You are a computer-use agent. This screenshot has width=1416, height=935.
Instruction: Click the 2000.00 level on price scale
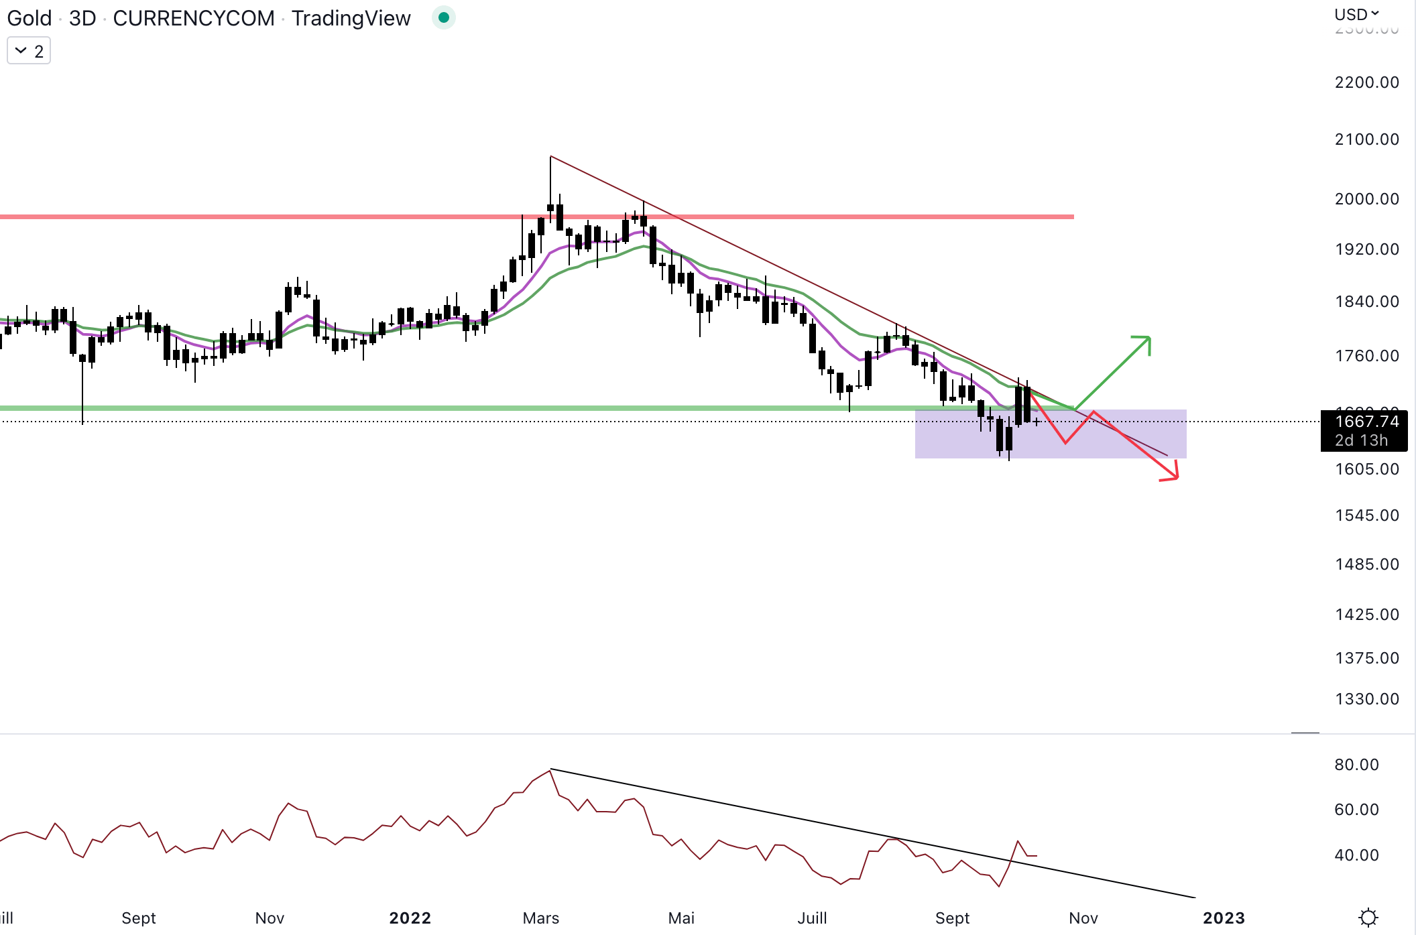(x=1366, y=199)
